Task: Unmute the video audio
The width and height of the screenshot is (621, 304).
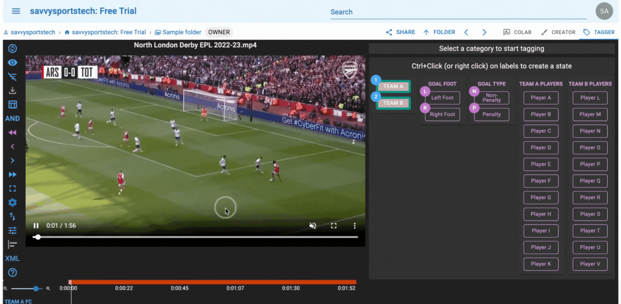Action: coord(312,226)
